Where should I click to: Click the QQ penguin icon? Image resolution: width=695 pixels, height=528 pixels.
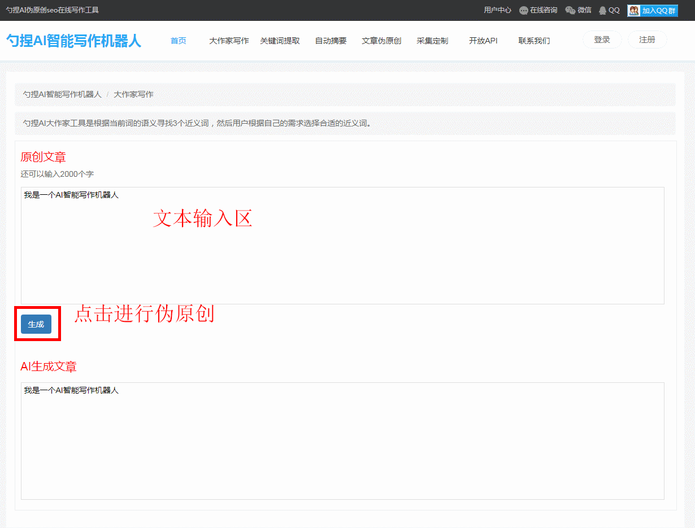[602, 10]
